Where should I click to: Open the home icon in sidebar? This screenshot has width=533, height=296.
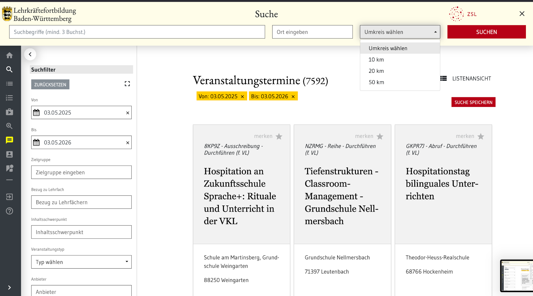click(x=9, y=55)
